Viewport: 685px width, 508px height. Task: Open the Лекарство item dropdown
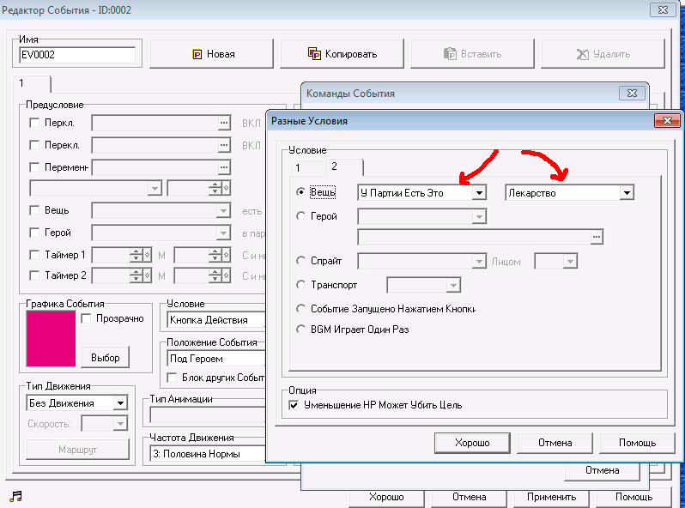coord(570,192)
